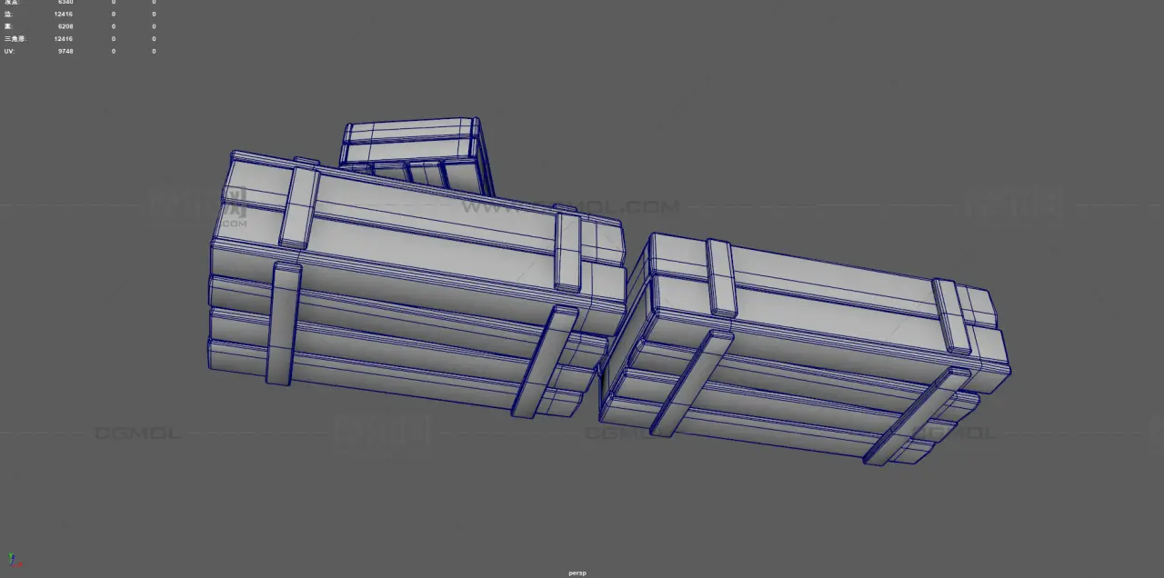Click the WWW.CGMOL.COM watermark text
1164x578 pixels.
coord(568,207)
